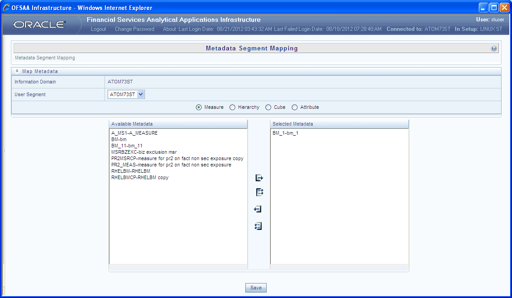Select A_MS1-A_MEASURE in Available Metadata
512x298 pixels.
pyautogui.click(x=134, y=133)
